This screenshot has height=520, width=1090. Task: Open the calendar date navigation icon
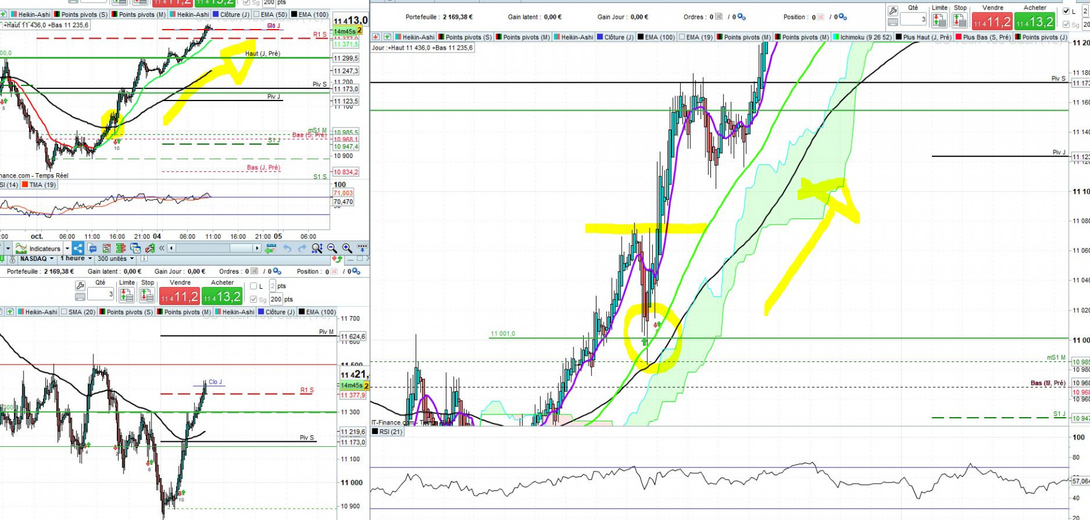tap(271, 248)
